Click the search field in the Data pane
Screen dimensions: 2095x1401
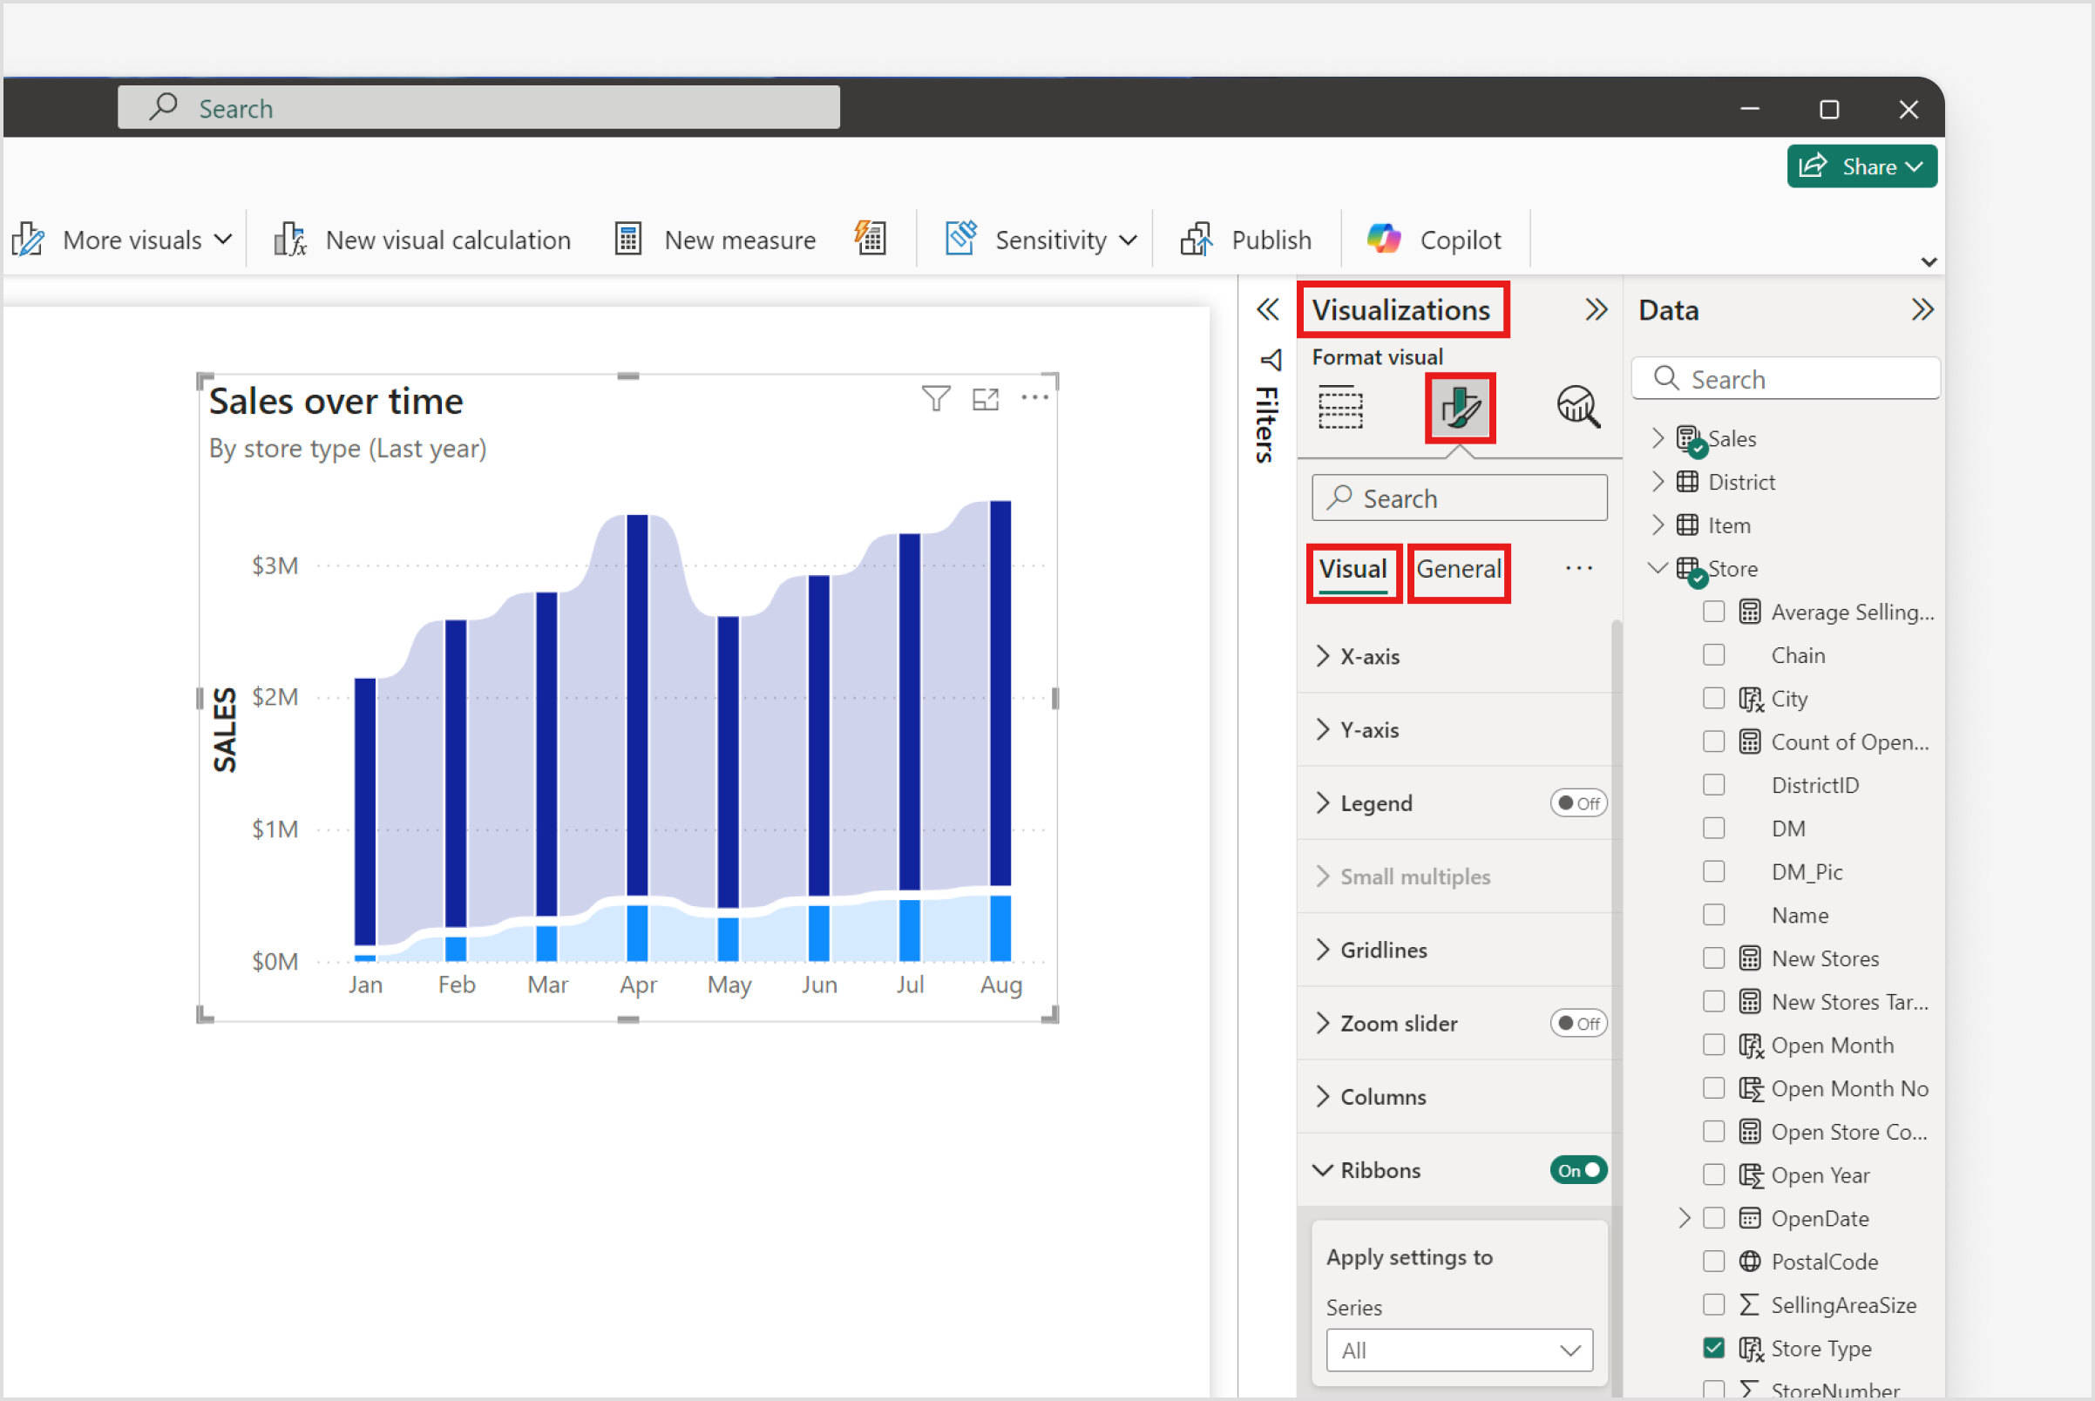click(x=1785, y=378)
